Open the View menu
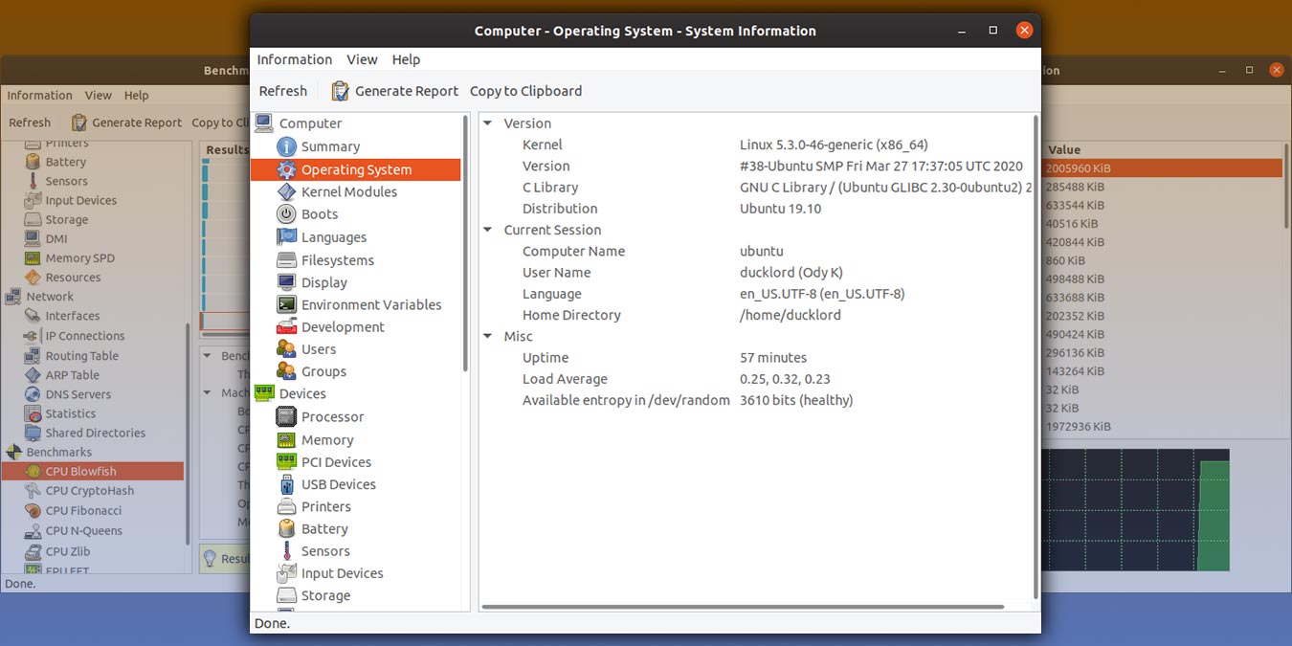The image size is (1292, 646). coord(362,59)
